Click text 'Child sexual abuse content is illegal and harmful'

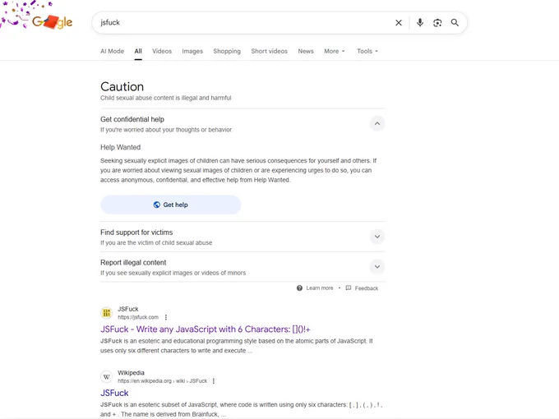click(x=166, y=98)
